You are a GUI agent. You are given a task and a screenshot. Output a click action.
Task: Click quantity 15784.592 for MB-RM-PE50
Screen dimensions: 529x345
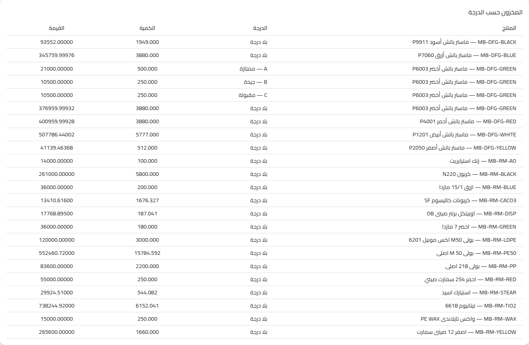click(x=147, y=253)
